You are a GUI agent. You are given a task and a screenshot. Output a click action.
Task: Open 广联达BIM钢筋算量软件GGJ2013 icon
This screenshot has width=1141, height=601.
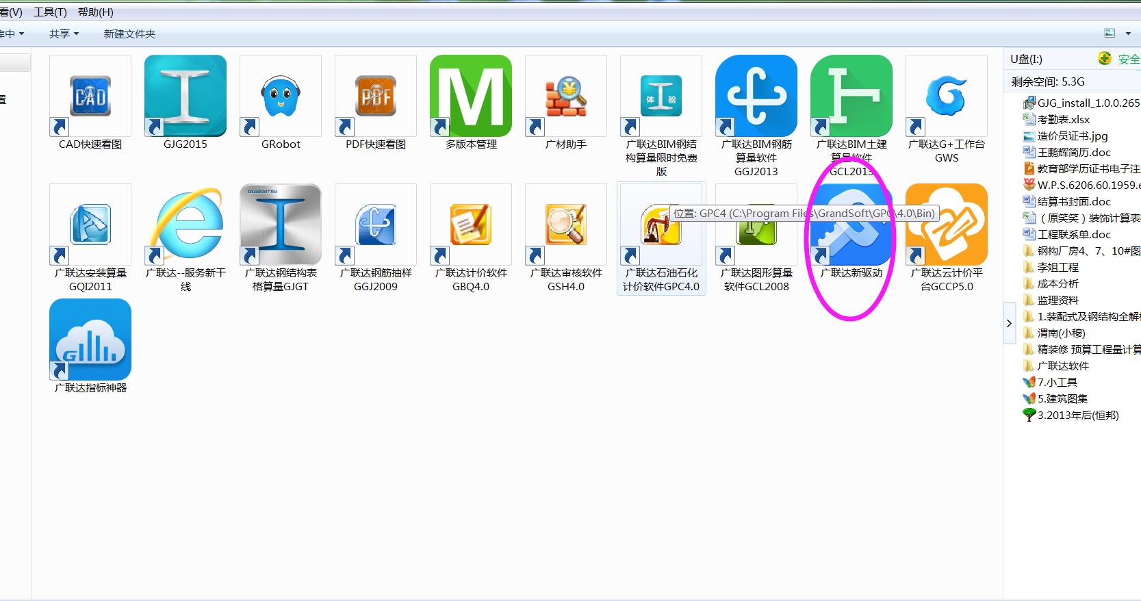pyautogui.click(x=756, y=96)
